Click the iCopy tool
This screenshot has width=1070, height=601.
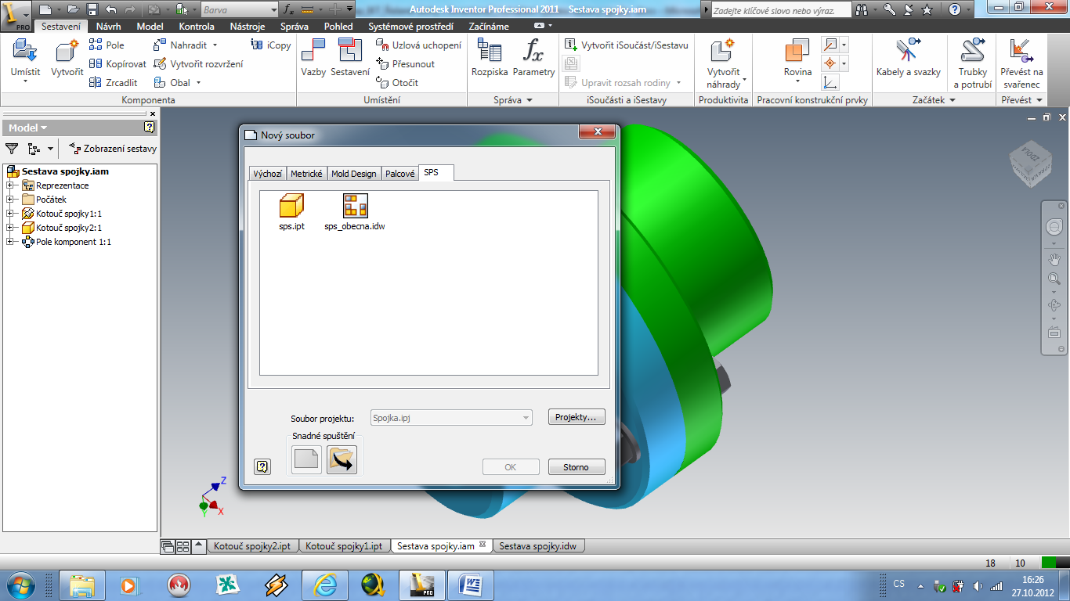pos(271,45)
